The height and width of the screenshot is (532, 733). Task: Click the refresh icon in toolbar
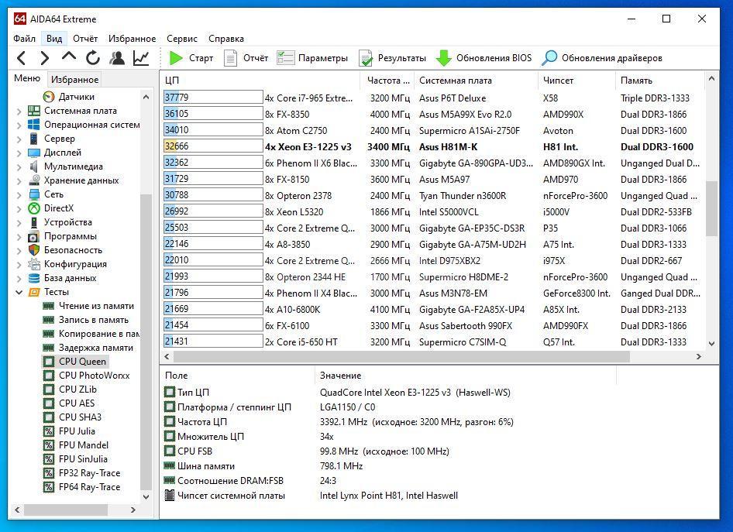coord(93,58)
